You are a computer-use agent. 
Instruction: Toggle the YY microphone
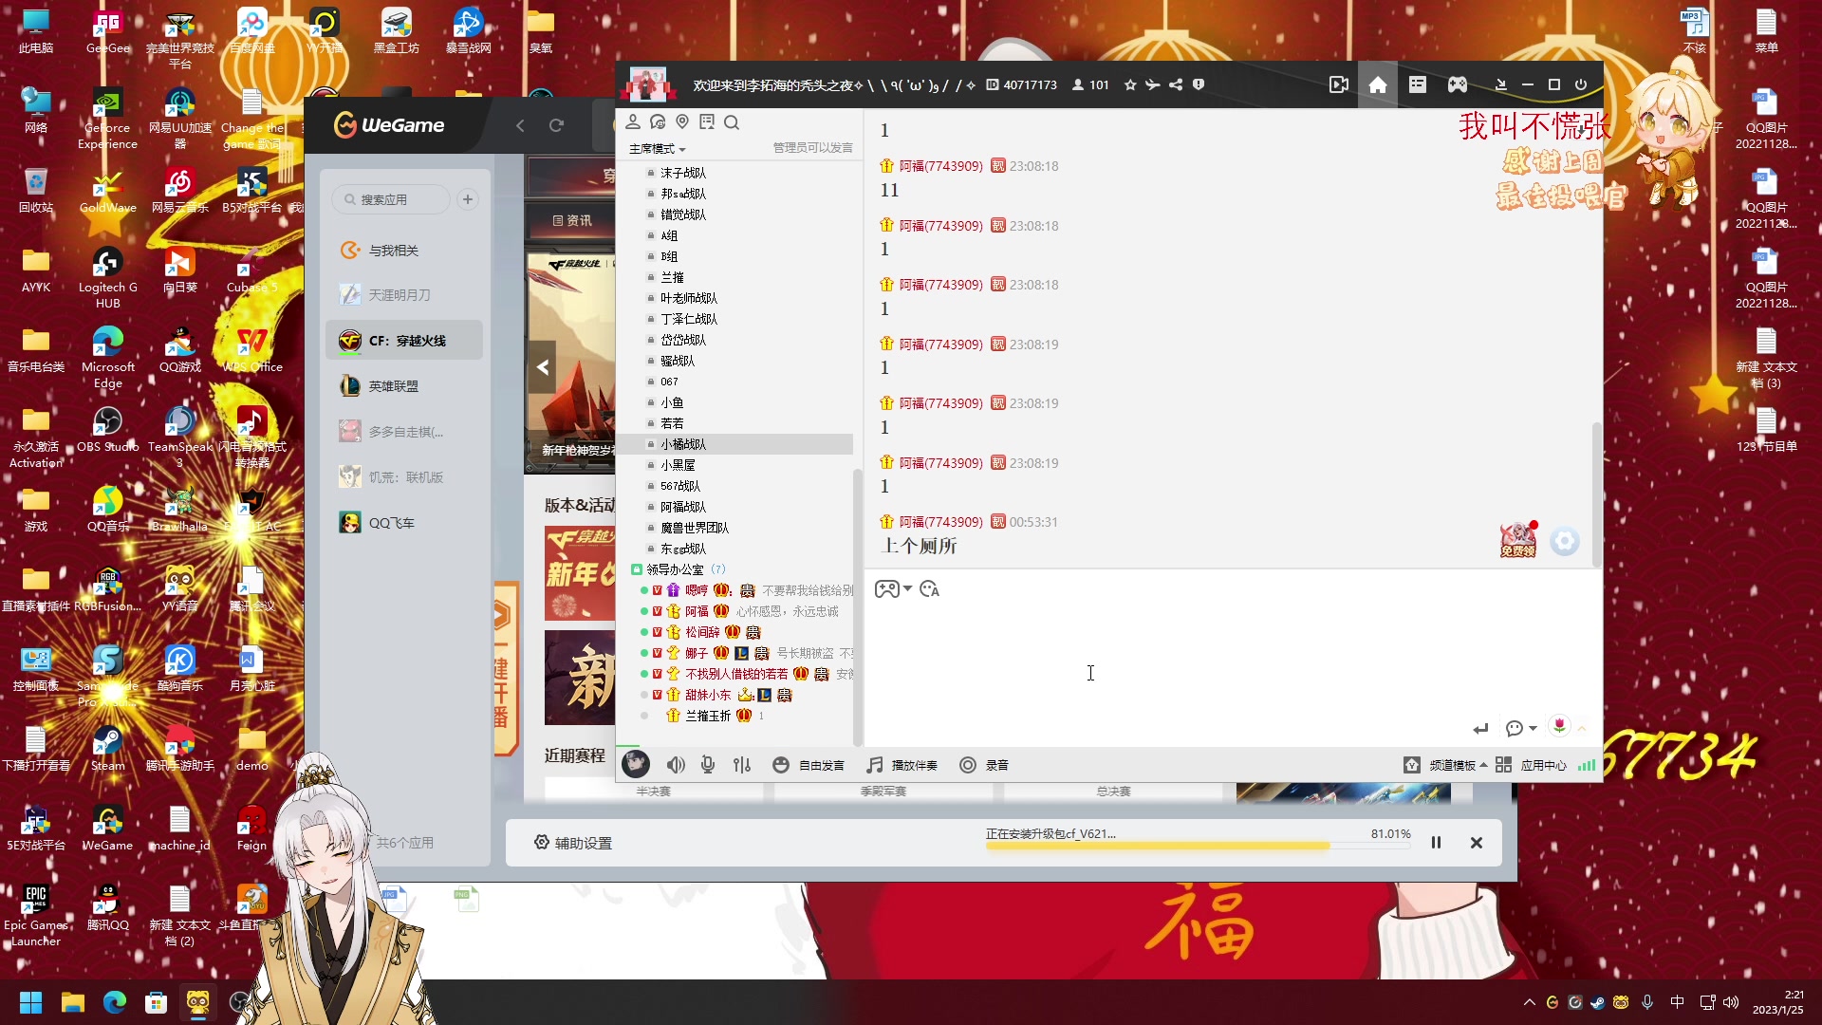tap(708, 765)
